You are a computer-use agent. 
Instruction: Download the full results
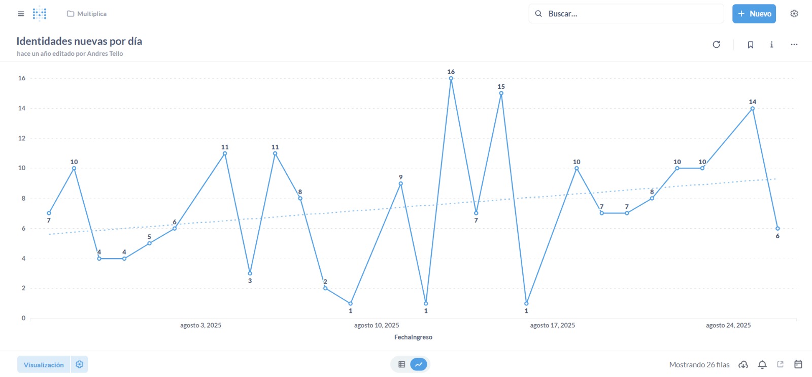point(743,364)
